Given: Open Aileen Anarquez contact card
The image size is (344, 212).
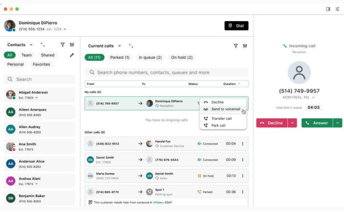Looking at the screenshot, I should pyautogui.click(x=39, y=112).
